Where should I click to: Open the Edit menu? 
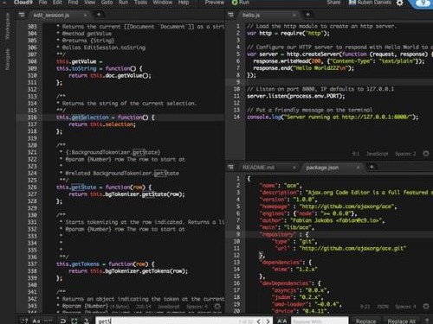pos(57,3)
